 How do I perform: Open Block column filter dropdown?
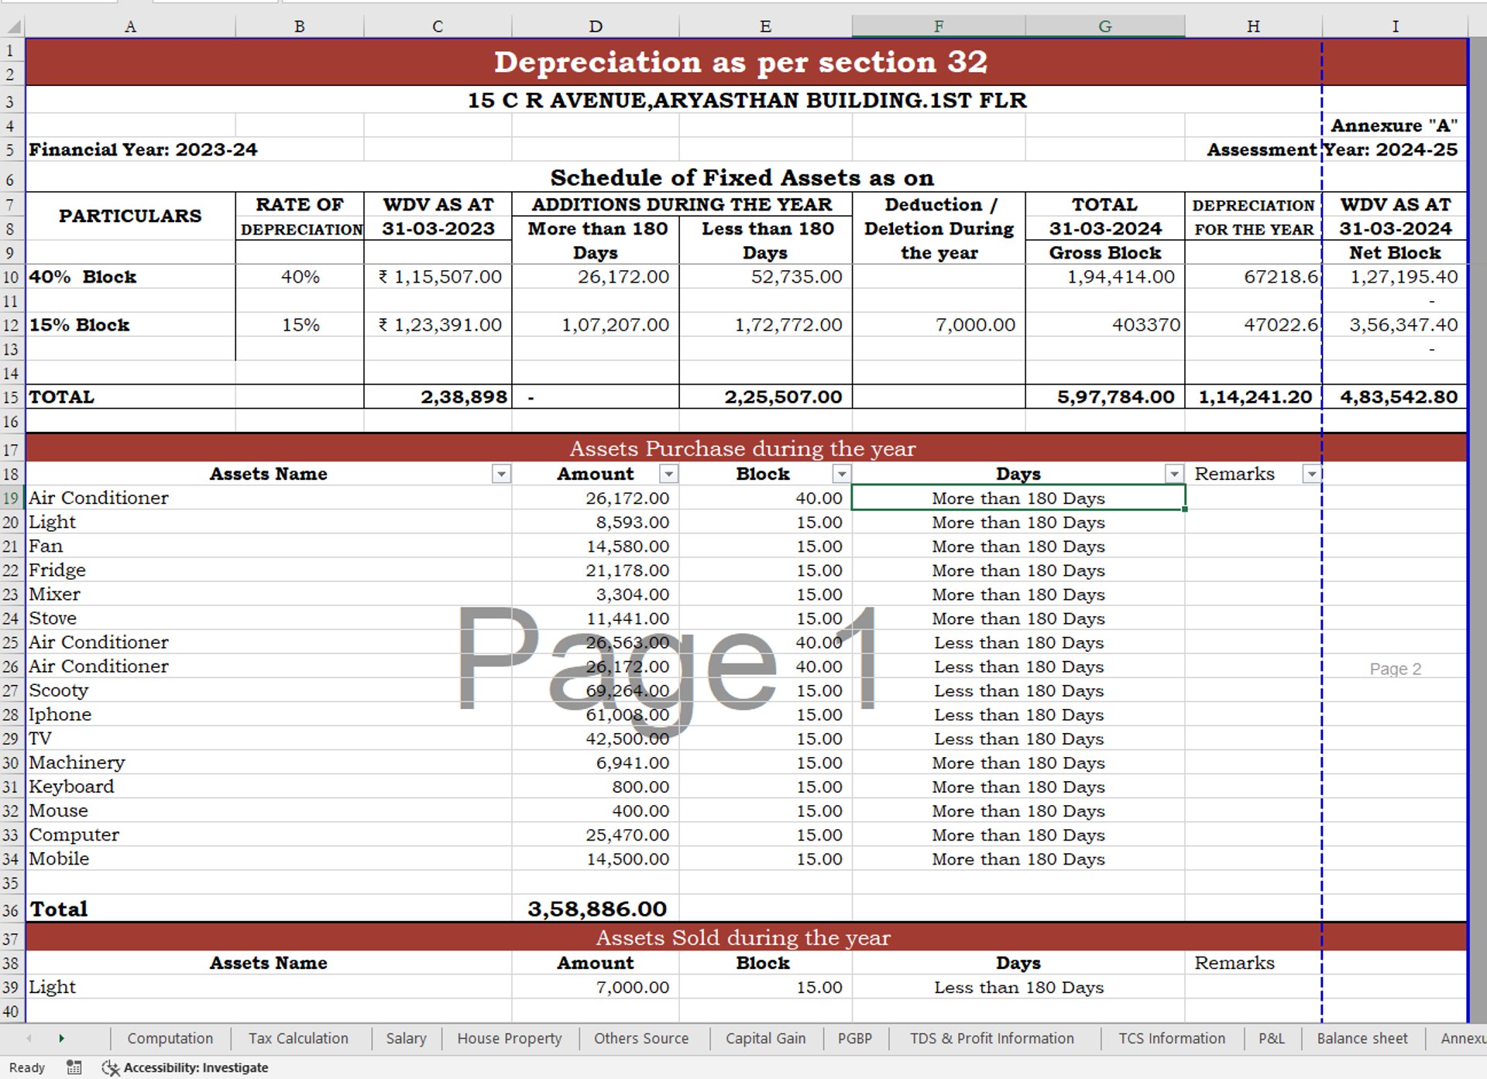coord(841,474)
